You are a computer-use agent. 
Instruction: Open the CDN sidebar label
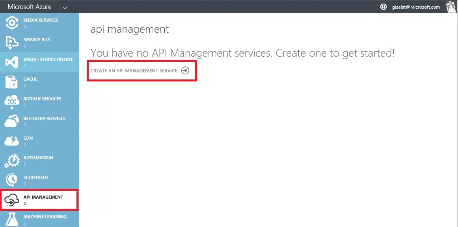click(28, 138)
